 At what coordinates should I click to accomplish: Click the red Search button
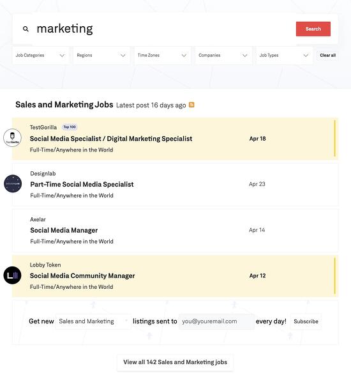click(313, 29)
